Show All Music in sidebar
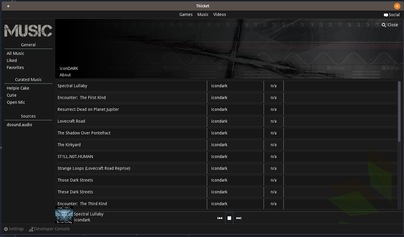 (x=15, y=53)
